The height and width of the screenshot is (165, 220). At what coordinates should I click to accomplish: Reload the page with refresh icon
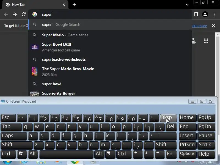tap(24, 14)
